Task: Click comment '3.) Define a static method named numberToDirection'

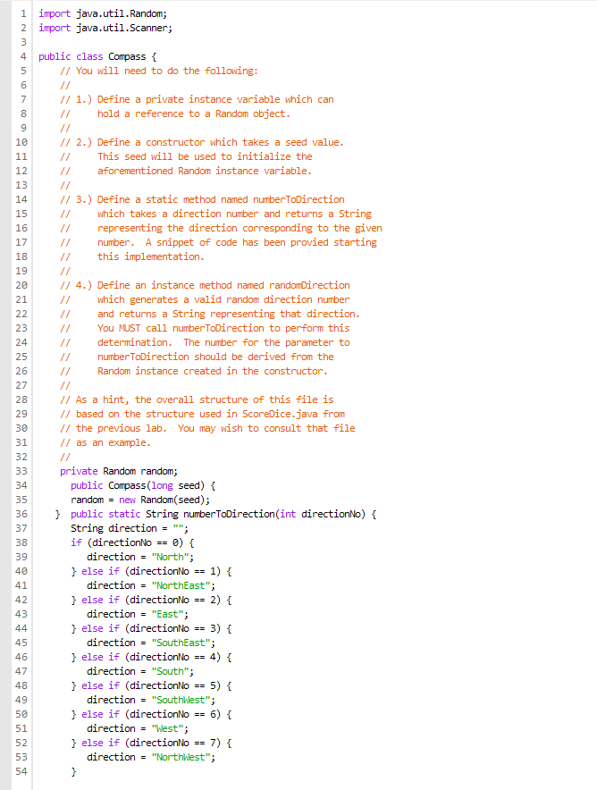Action: (x=210, y=199)
